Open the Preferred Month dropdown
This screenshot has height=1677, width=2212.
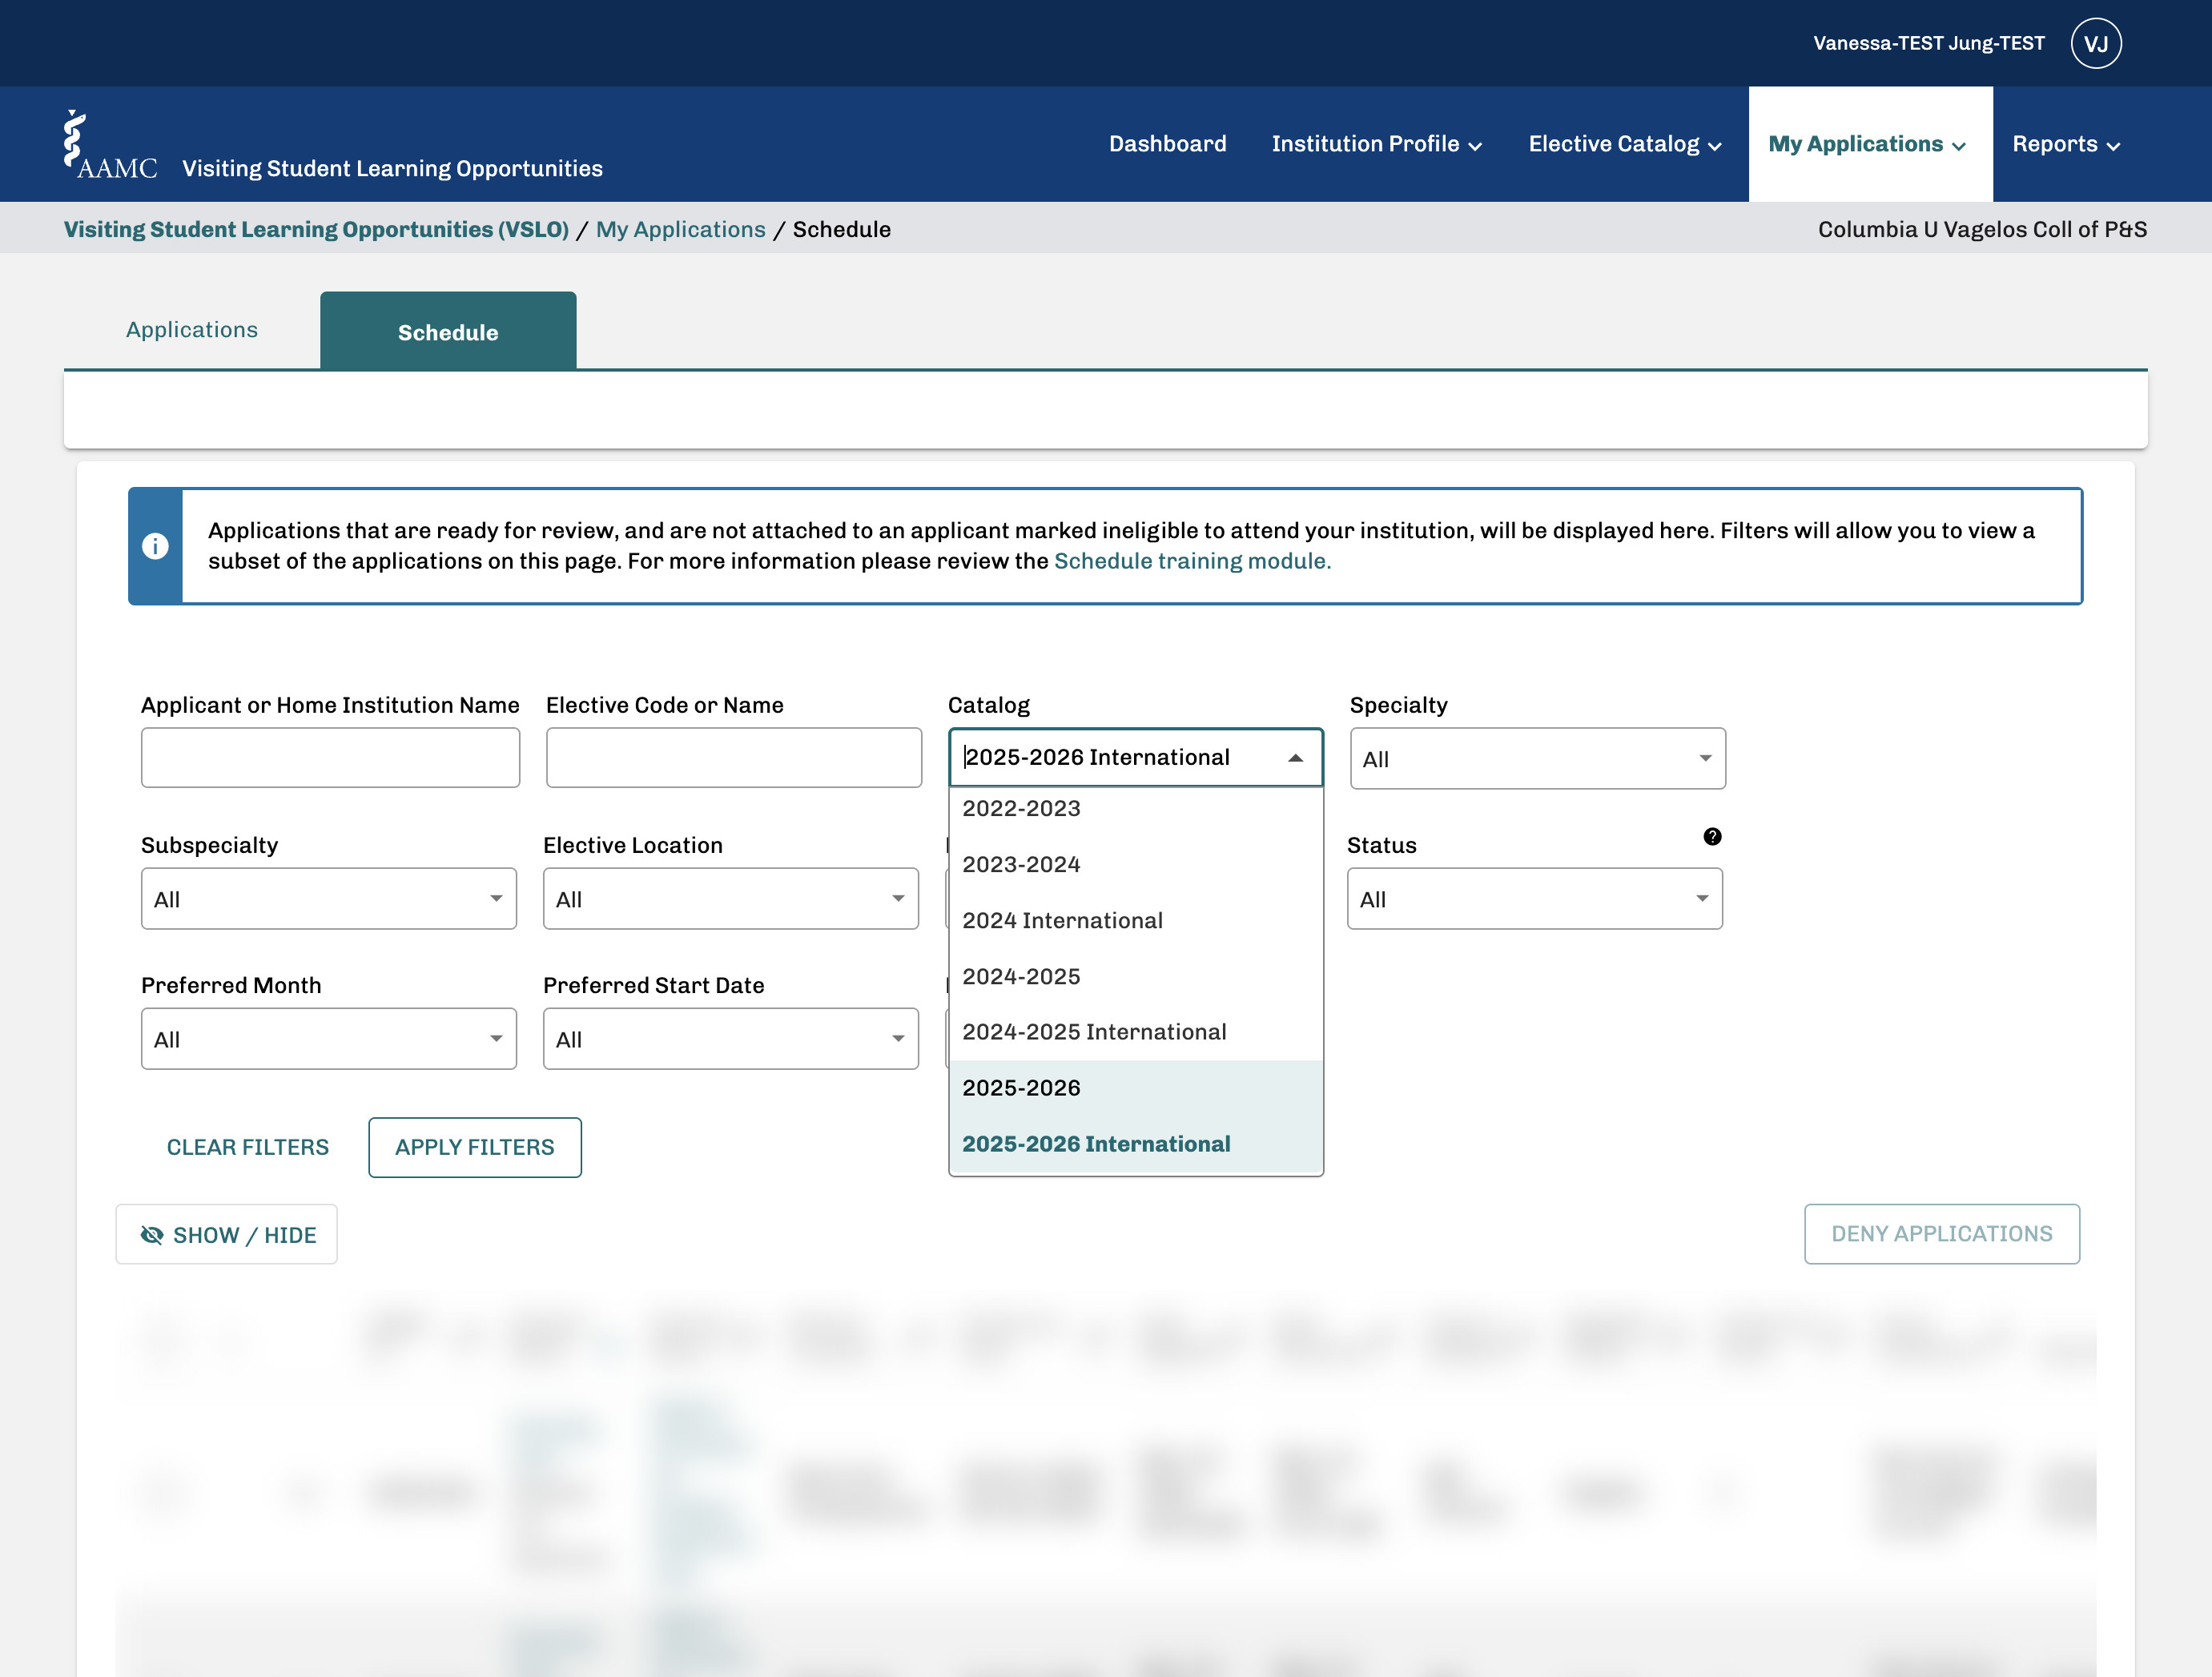328,1038
